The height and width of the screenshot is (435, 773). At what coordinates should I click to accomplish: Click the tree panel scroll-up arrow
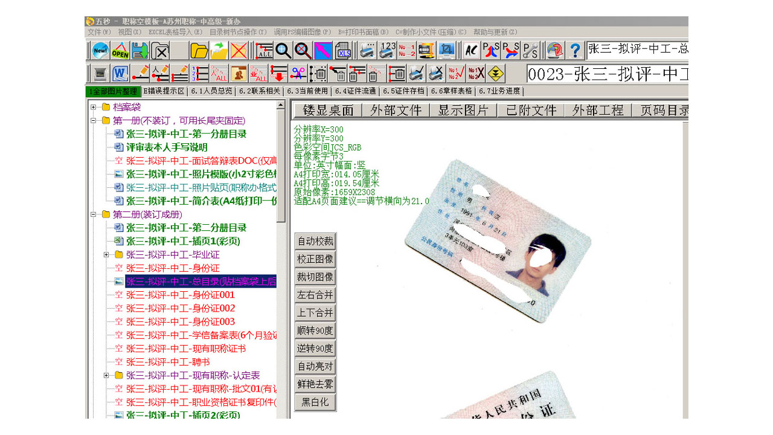[281, 105]
